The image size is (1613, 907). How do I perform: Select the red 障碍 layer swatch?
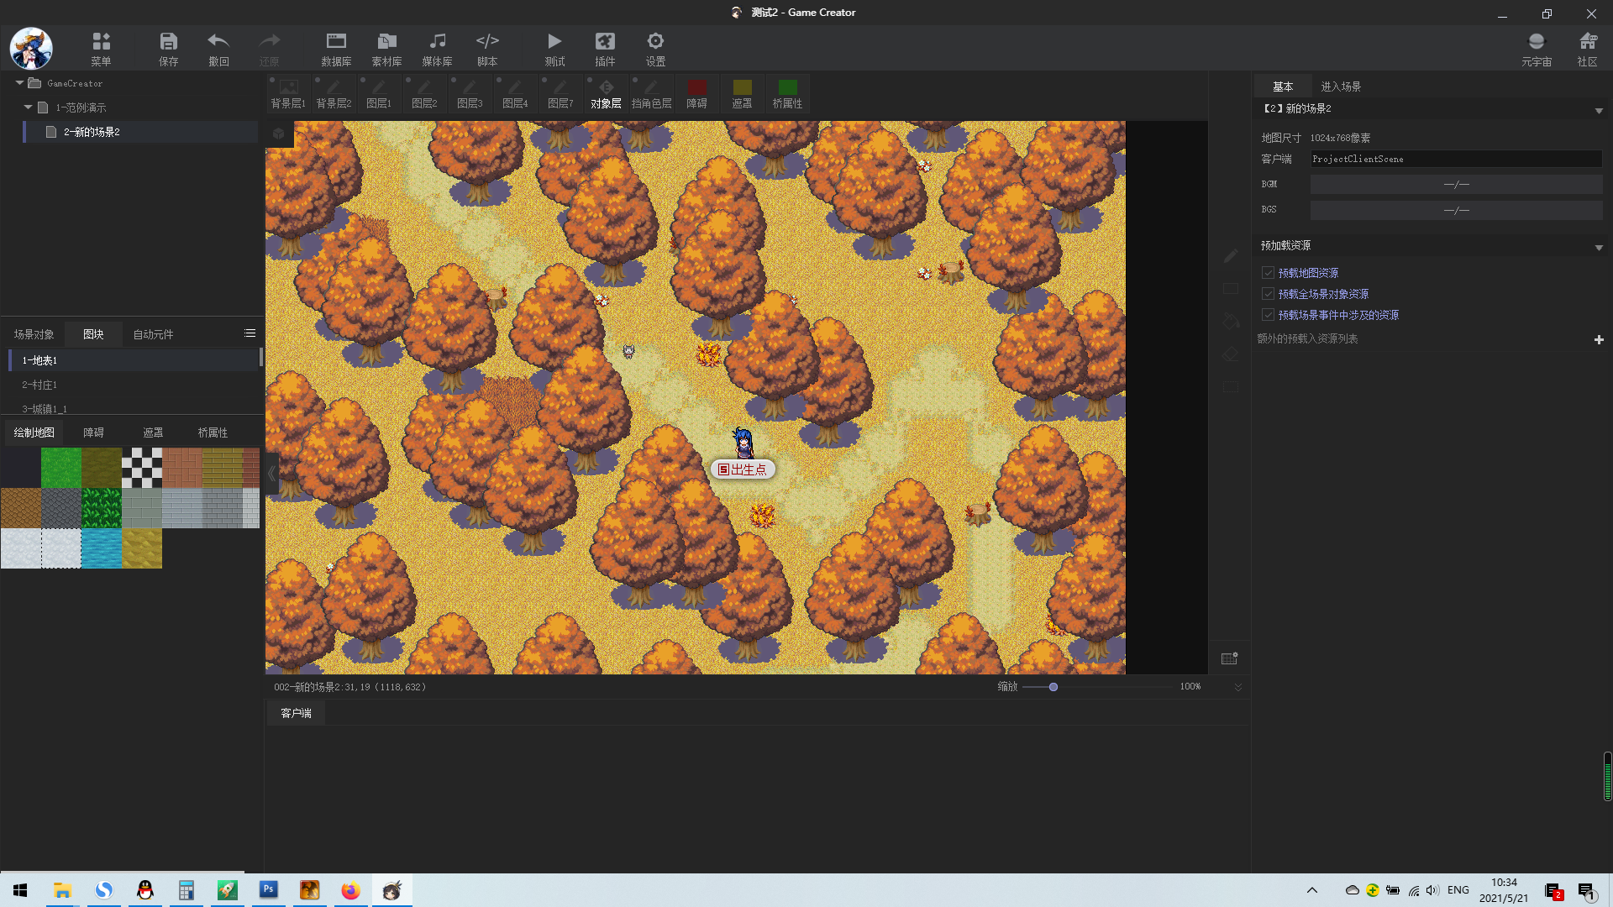[697, 87]
